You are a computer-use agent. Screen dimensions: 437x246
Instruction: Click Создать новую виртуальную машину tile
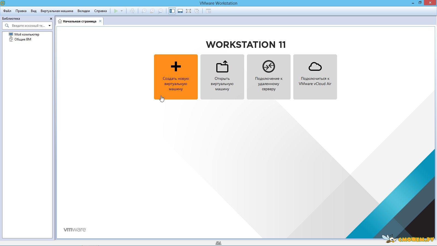click(176, 77)
